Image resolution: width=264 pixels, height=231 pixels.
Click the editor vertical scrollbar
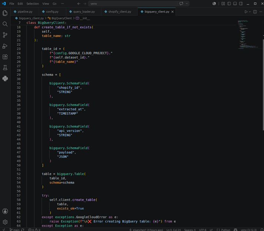pyautogui.click(x=263, y=85)
